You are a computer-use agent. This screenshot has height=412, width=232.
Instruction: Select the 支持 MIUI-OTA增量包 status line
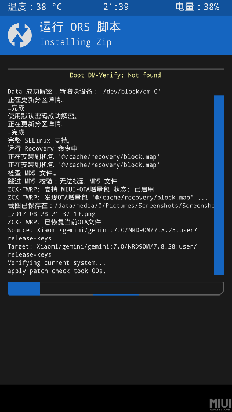[81, 189]
